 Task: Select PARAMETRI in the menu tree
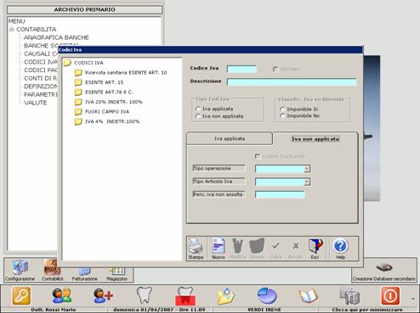click(41, 95)
